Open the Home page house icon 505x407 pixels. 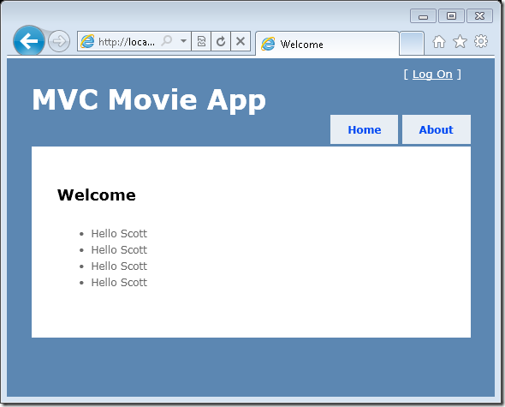pyautogui.click(x=439, y=42)
